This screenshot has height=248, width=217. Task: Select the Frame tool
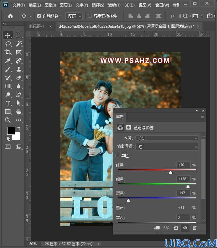point(19,52)
